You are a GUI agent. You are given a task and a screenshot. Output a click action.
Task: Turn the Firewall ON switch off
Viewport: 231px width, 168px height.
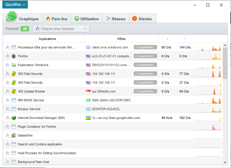pyautogui.click(x=25, y=29)
